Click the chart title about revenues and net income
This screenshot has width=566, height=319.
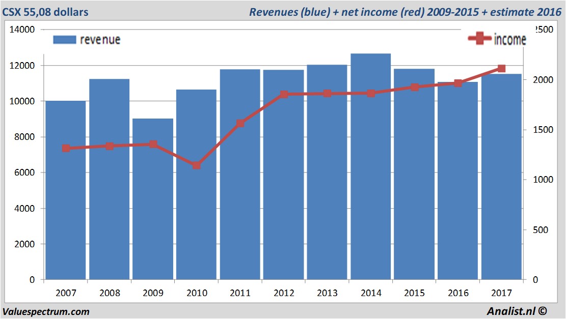405,12
